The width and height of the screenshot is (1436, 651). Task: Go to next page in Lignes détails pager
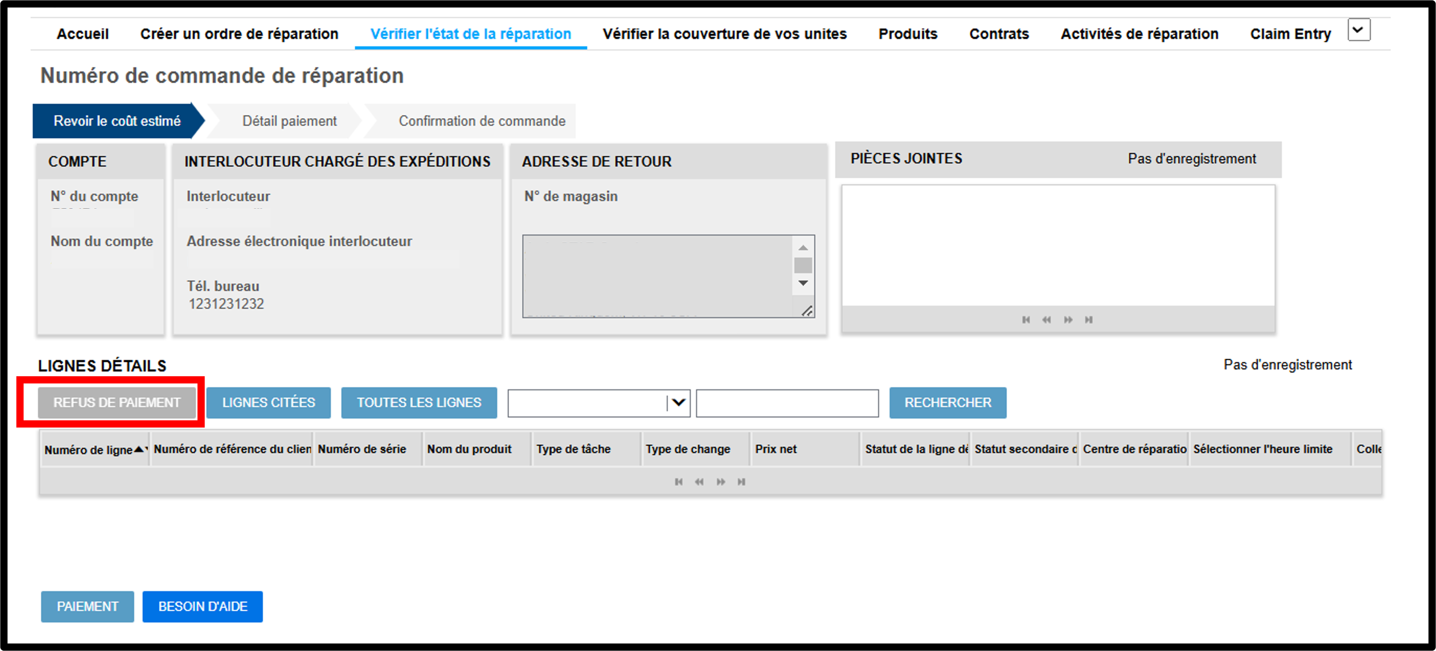[721, 482]
